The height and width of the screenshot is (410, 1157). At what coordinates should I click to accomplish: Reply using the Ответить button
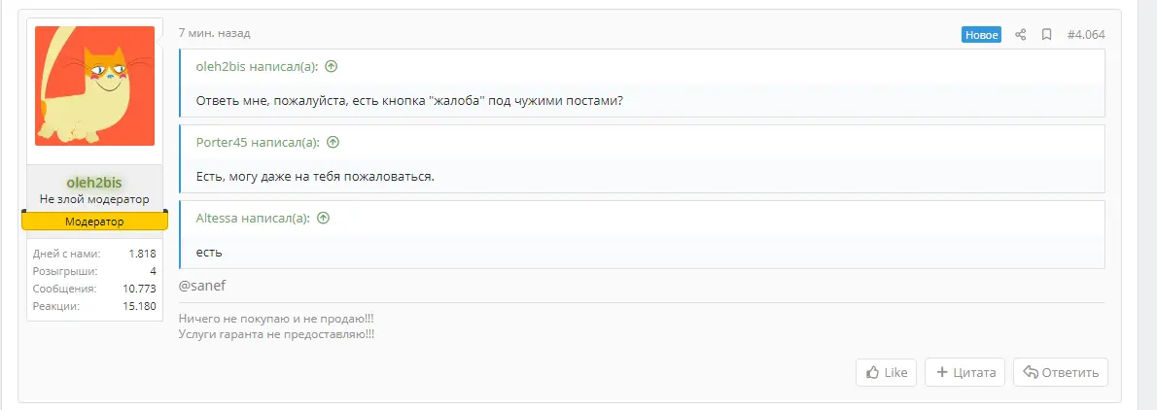coord(1061,372)
